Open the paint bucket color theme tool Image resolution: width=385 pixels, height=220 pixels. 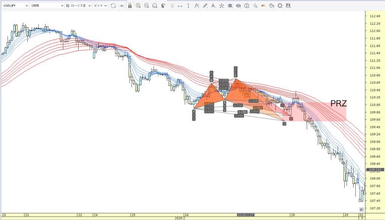point(271,6)
